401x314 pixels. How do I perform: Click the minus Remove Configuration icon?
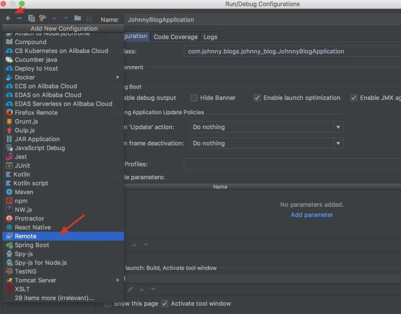click(19, 18)
